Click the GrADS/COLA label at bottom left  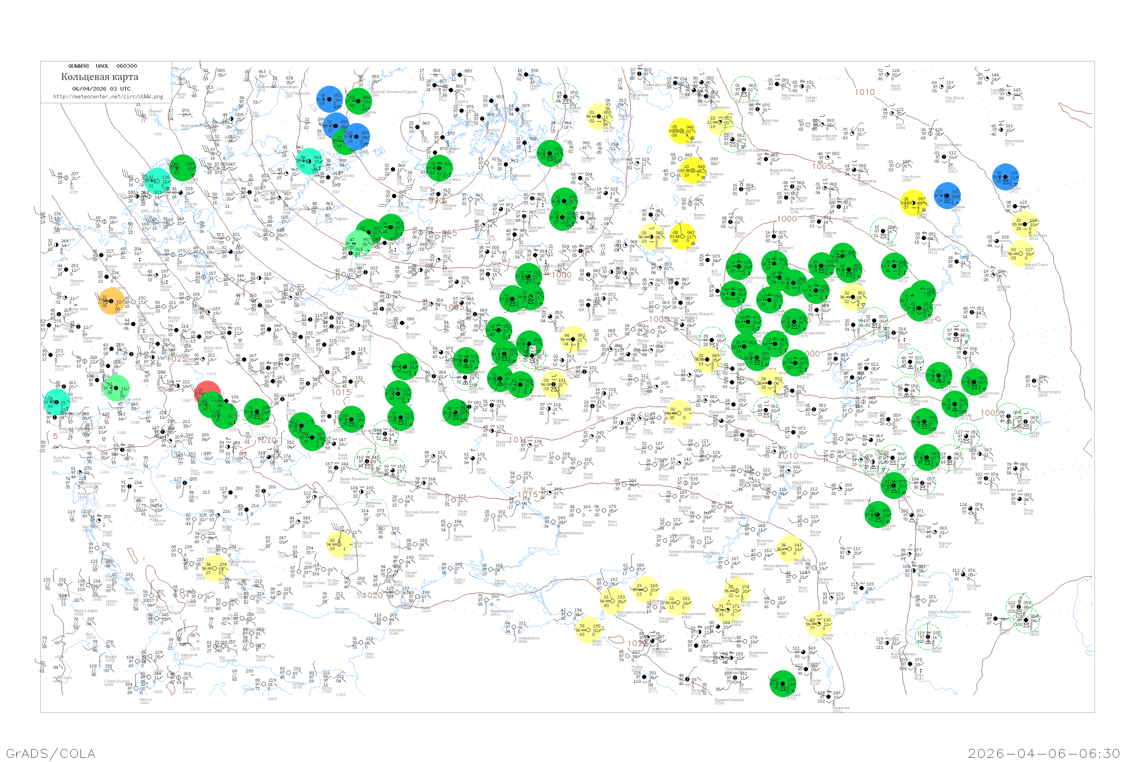pyautogui.click(x=51, y=753)
